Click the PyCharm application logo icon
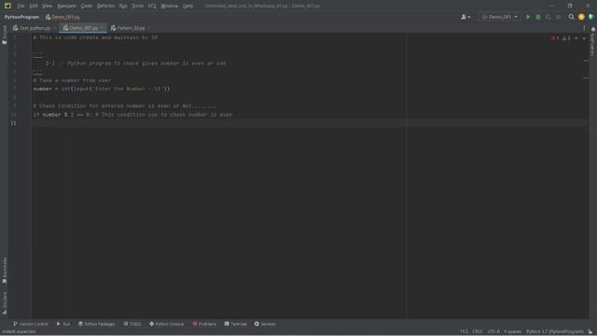 (x=7, y=6)
